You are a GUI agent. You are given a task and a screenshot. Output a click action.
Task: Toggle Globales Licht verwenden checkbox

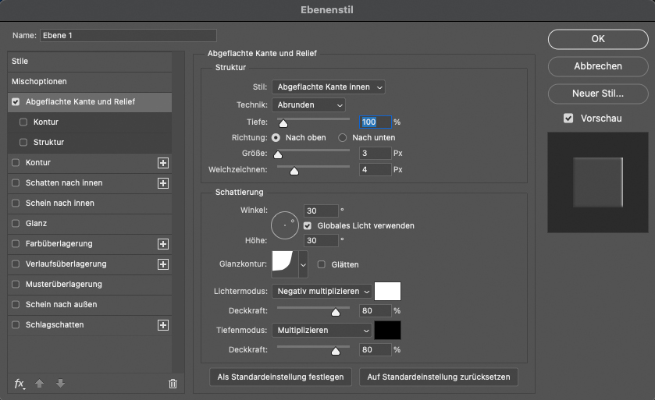(308, 225)
